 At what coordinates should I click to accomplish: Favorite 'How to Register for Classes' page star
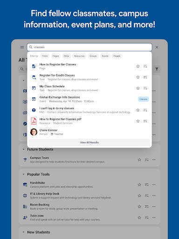coord(138,66)
